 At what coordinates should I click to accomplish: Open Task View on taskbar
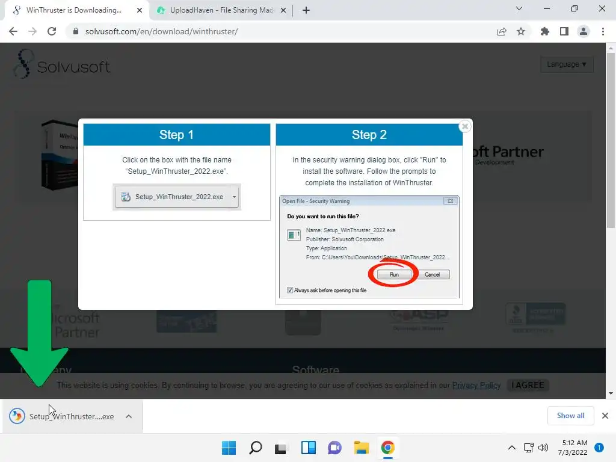pos(282,448)
